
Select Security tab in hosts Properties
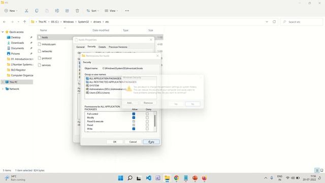pos(91,47)
